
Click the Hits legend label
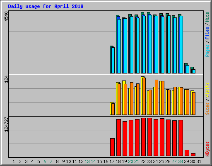tap(207, 17)
